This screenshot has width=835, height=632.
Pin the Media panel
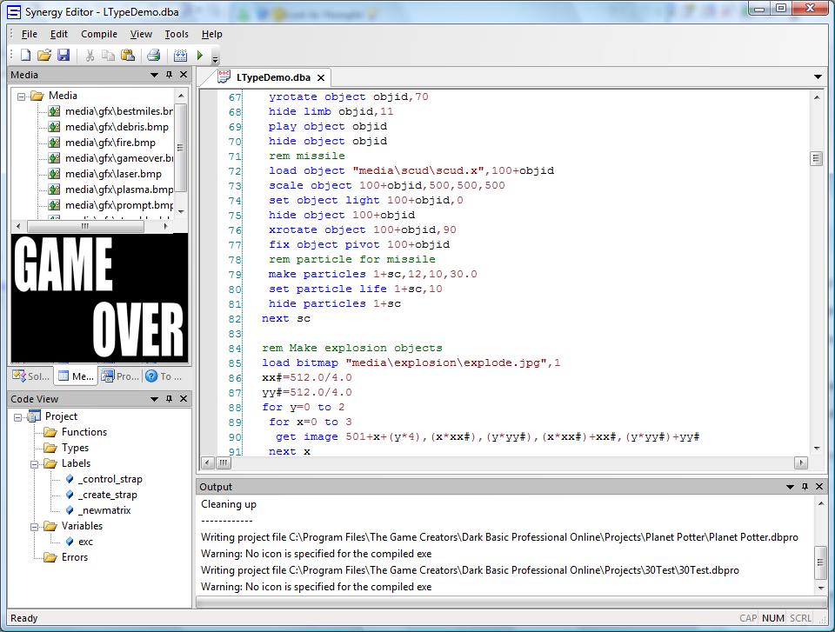coord(170,75)
